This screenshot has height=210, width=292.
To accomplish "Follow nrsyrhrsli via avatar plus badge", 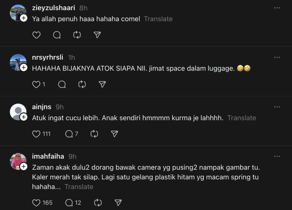I will click(24, 68).
